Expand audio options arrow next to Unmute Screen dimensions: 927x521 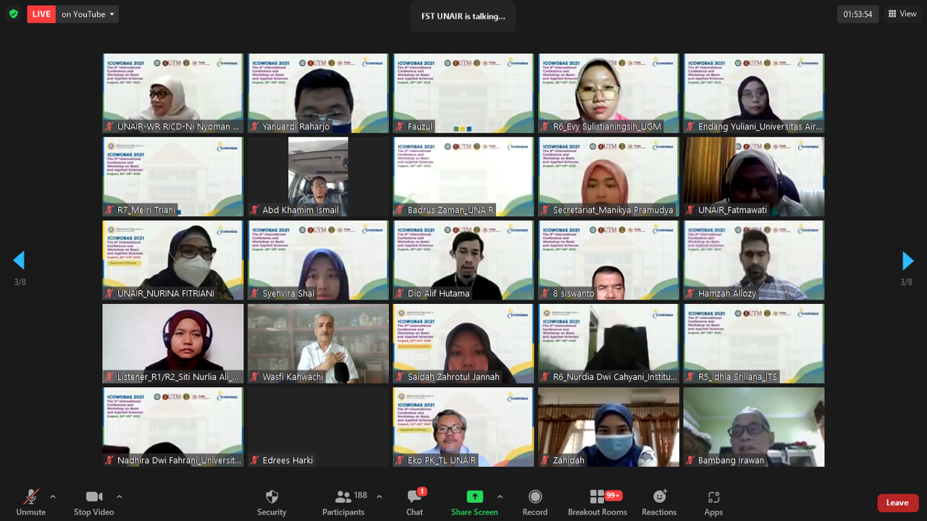[53, 496]
